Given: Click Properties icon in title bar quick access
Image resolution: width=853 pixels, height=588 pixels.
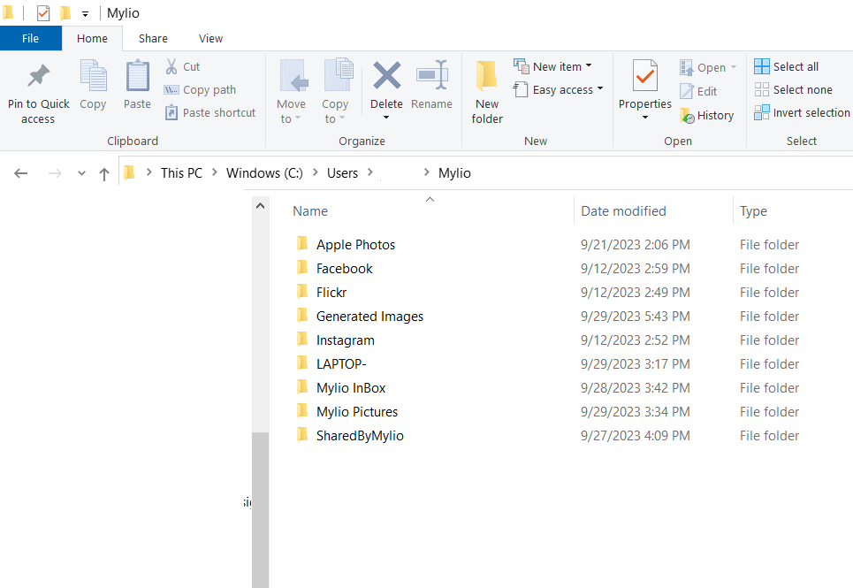Looking at the screenshot, I should click(43, 12).
